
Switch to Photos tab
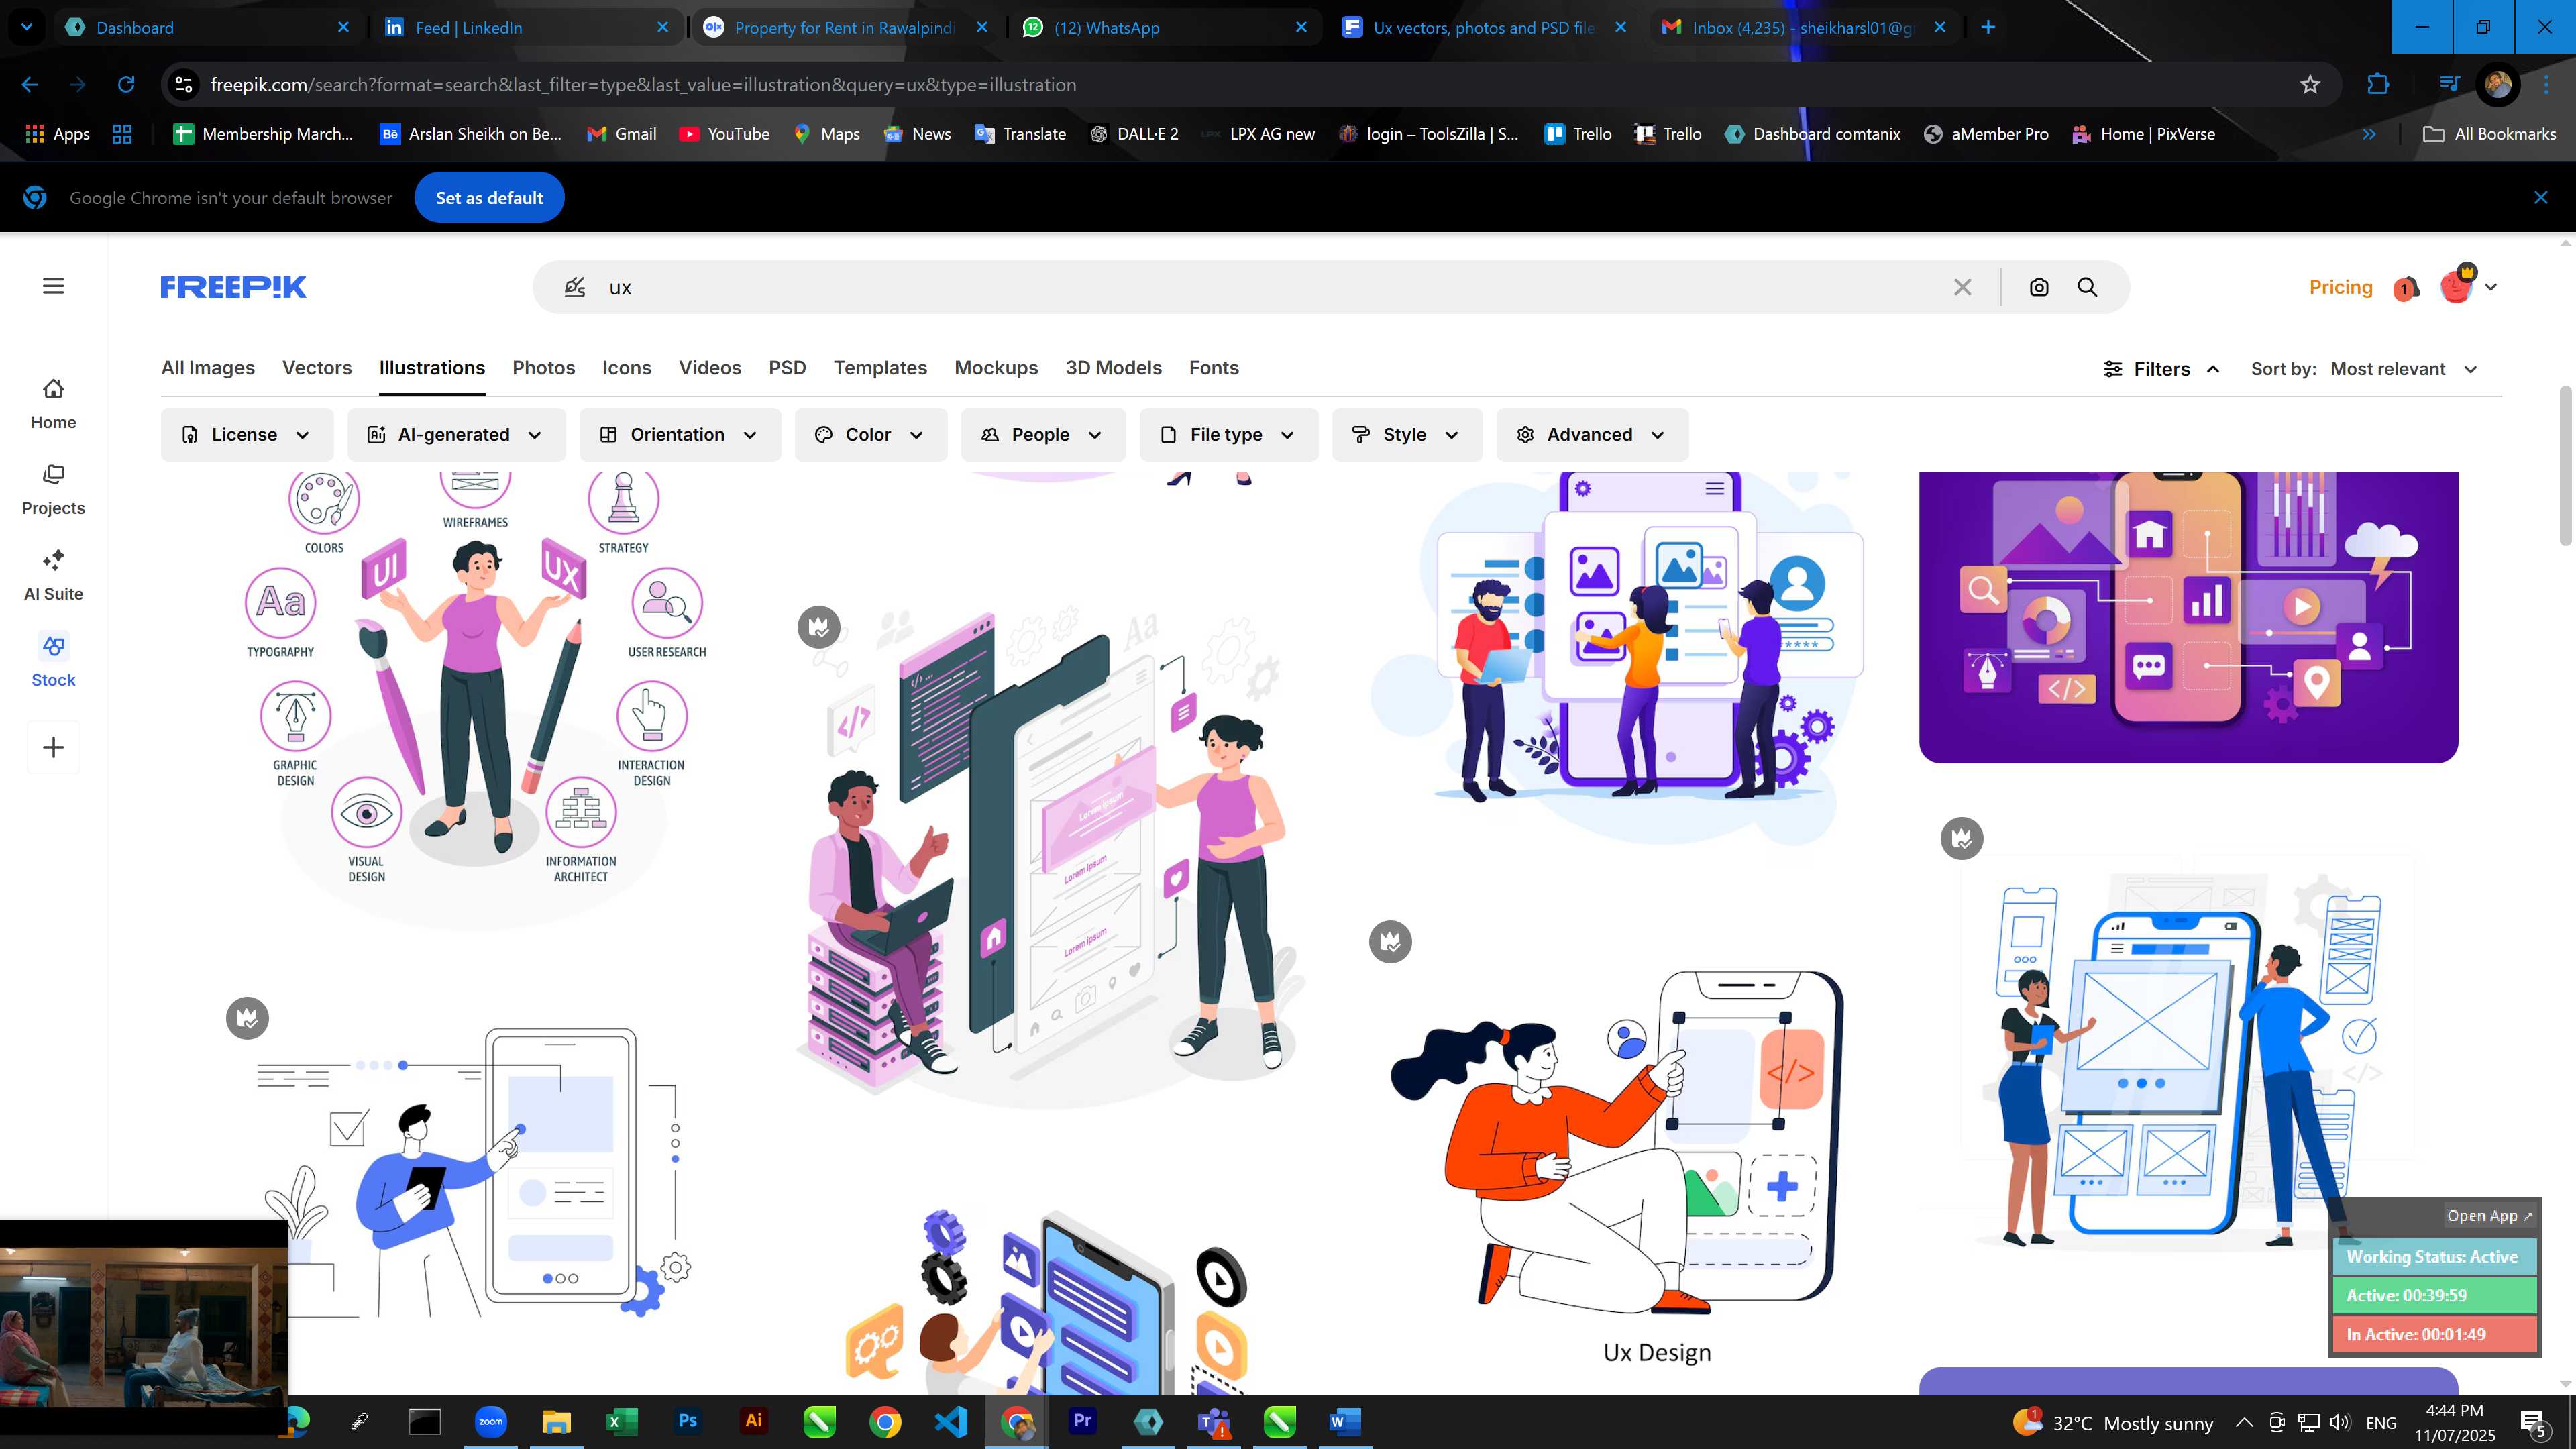[x=544, y=368]
